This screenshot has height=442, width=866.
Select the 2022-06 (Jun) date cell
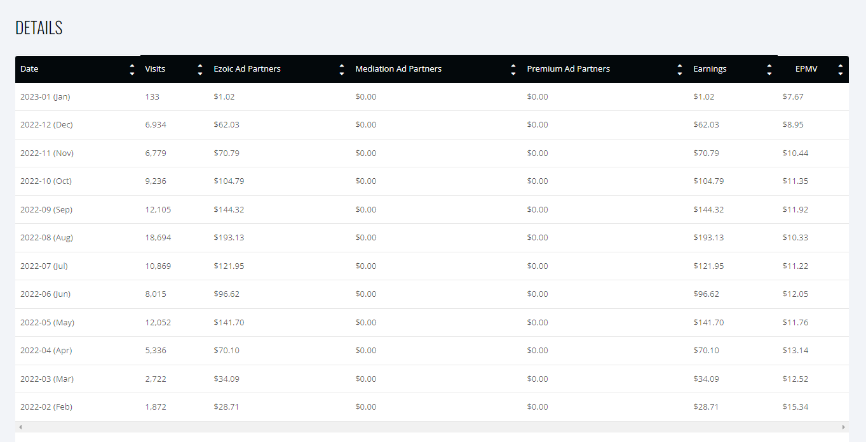[45, 294]
